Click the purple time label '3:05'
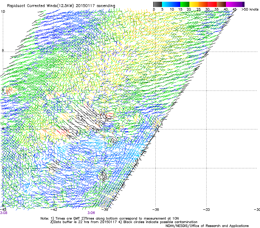260x228 pixels. tap(4, 213)
